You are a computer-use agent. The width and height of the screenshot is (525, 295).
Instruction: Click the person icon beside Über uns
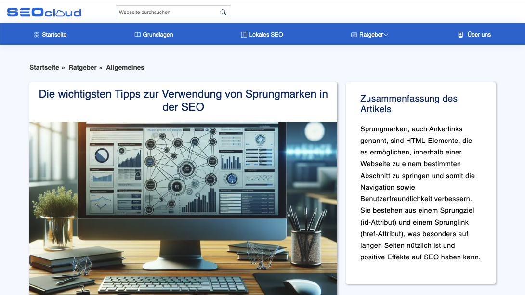point(460,35)
